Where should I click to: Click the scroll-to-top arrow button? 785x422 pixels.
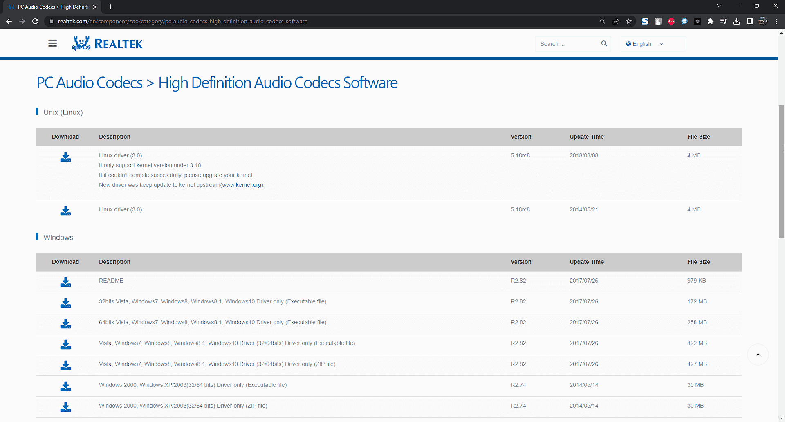758,355
